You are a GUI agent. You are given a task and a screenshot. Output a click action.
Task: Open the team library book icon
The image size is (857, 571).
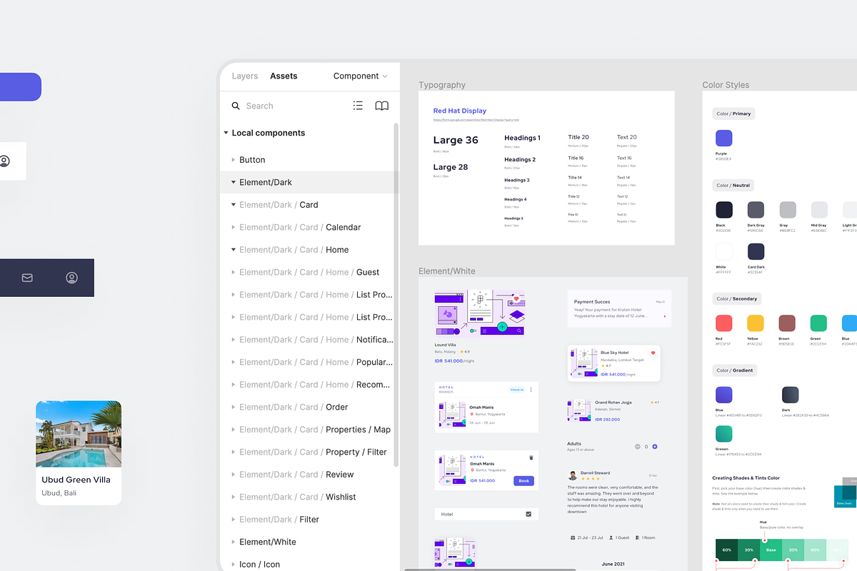coord(382,106)
